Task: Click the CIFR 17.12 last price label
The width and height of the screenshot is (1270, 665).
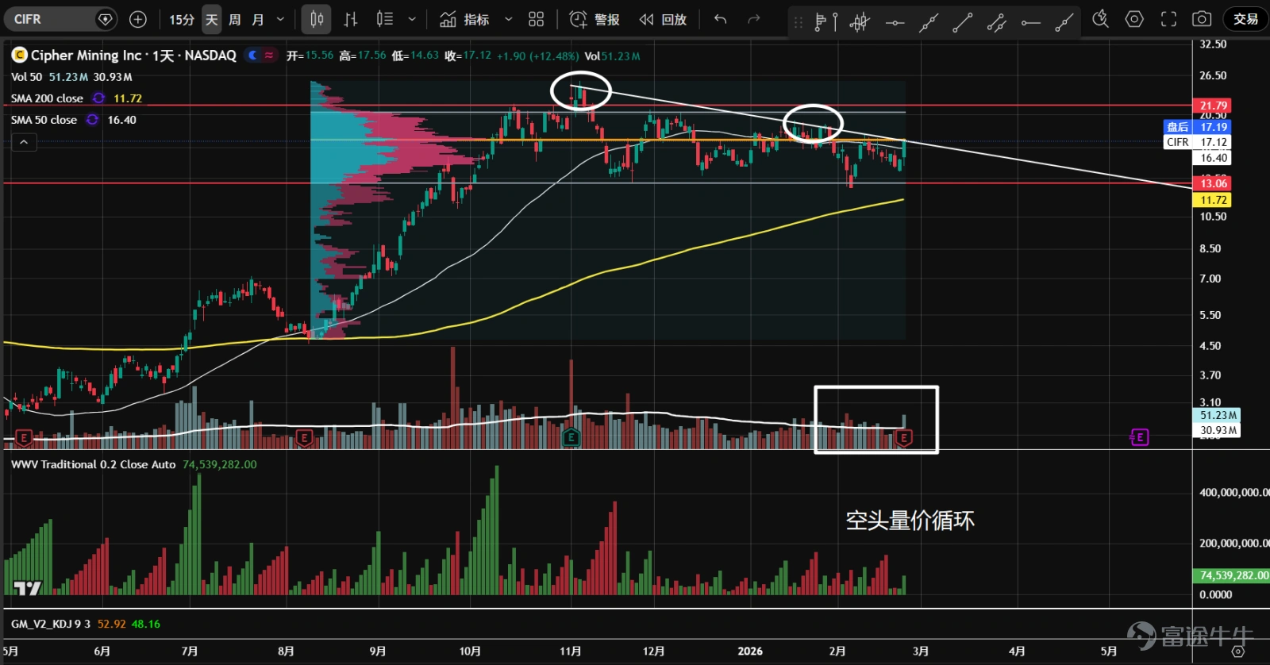Action: [x=1197, y=142]
